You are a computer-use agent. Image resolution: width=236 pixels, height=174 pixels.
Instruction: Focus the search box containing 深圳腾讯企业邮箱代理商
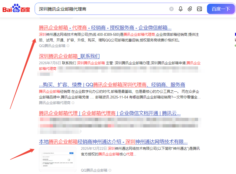(x=102, y=9)
